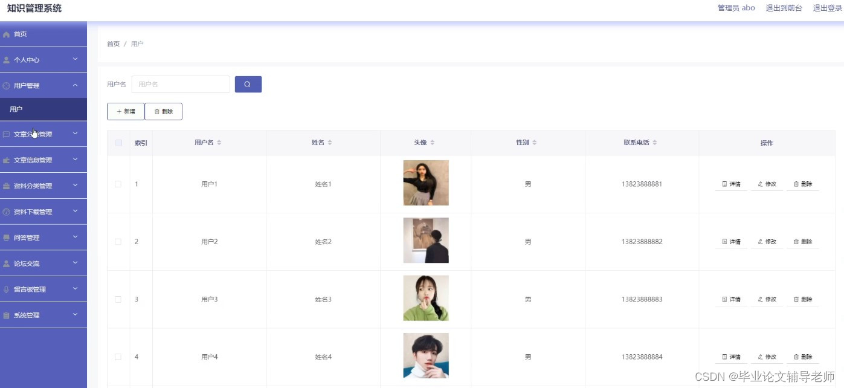
Task: Click the icon beside 用户管理
Action: coord(7,86)
